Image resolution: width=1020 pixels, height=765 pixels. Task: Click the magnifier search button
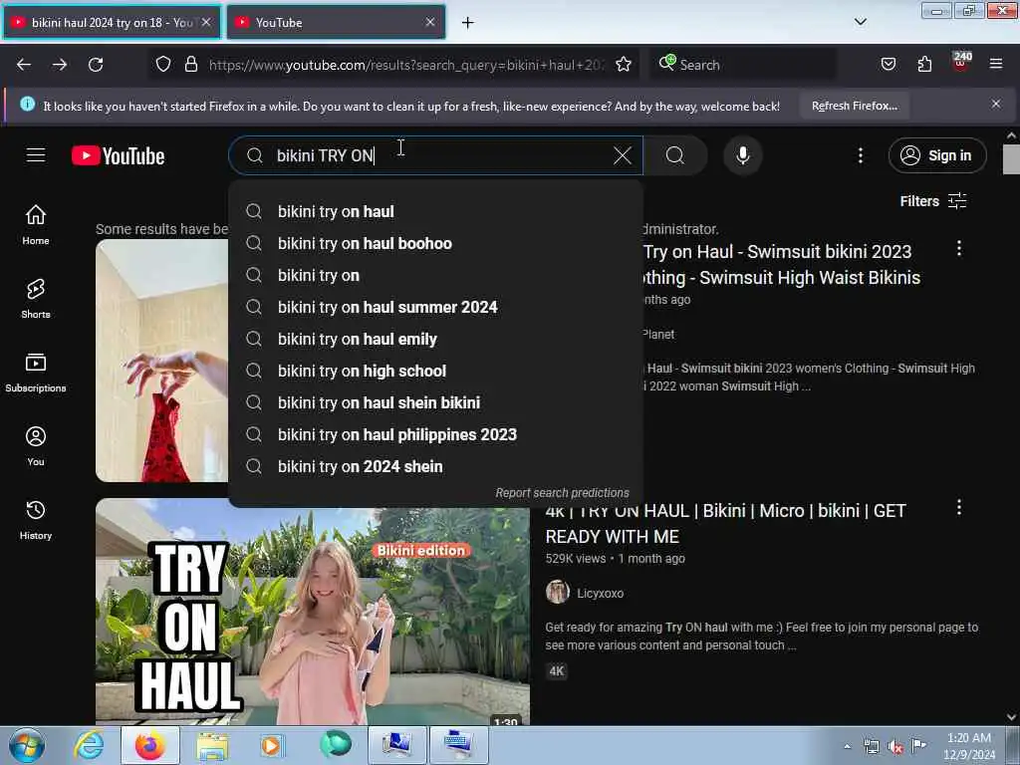point(675,155)
